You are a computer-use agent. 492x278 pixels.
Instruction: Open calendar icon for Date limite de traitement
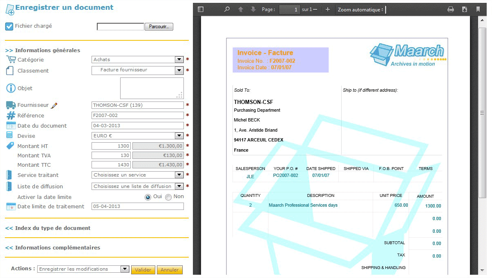(11, 206)
